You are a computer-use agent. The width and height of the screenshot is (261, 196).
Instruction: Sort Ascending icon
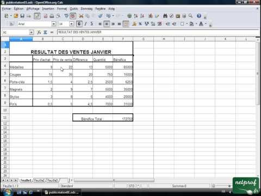[136, 16]
